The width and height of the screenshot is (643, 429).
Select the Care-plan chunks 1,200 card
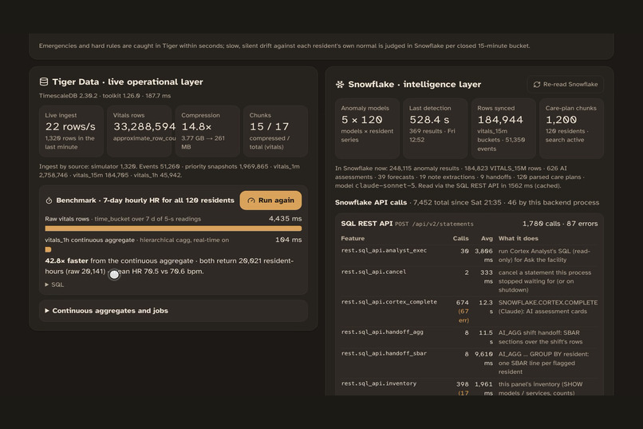coord(572,128)
